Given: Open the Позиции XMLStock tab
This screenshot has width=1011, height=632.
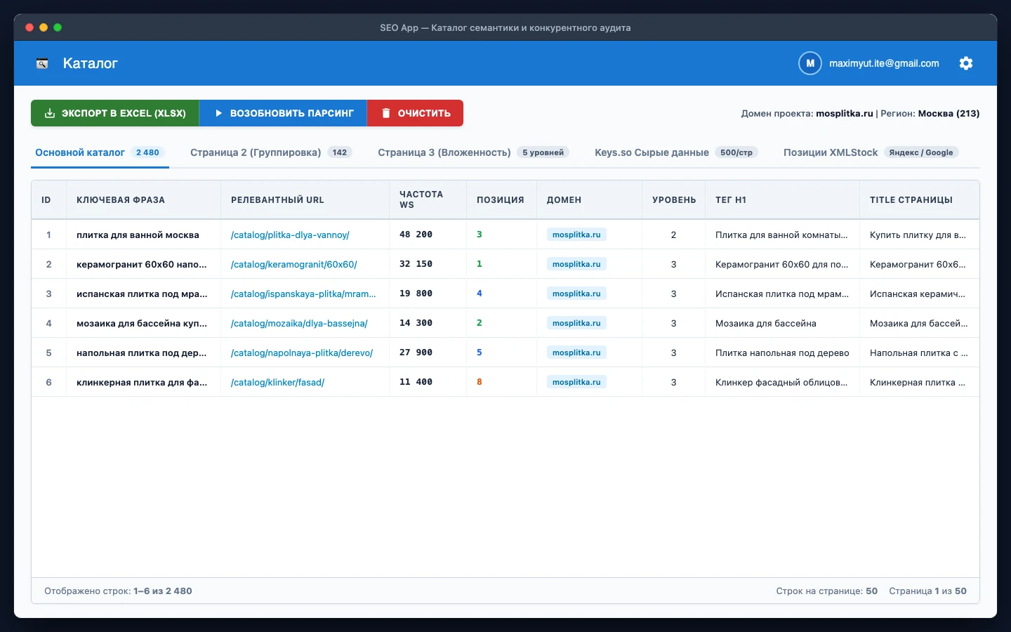Looking at the screenshot, I should pyautogui.click(x=871, y=152).
